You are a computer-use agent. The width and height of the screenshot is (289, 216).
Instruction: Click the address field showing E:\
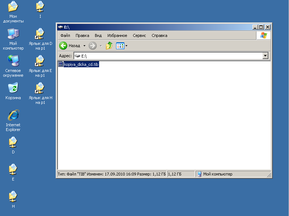[170, 56]
